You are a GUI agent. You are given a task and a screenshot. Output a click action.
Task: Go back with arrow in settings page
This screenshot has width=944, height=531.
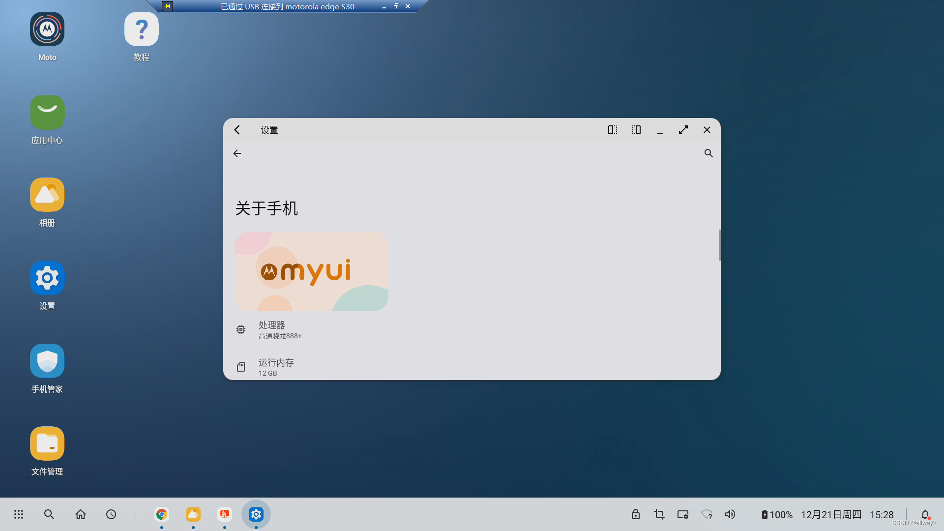tap(237, 153)
